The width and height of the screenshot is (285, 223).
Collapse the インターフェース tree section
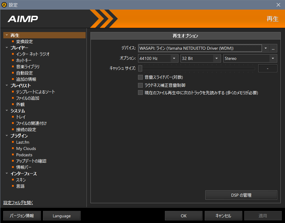point(7,173)
